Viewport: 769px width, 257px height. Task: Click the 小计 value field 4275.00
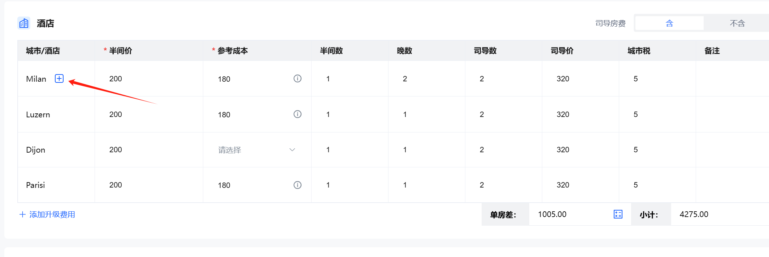(x=720, y=214)
